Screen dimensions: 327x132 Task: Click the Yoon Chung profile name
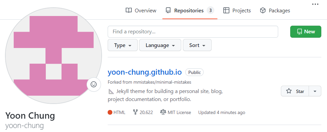click(x=30, y=116)
